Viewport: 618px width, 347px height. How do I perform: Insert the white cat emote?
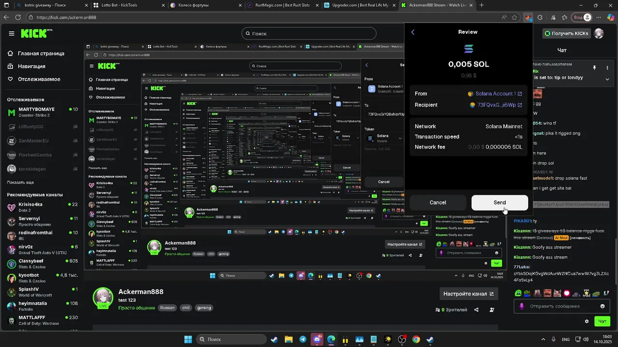[x=557, y=293]
